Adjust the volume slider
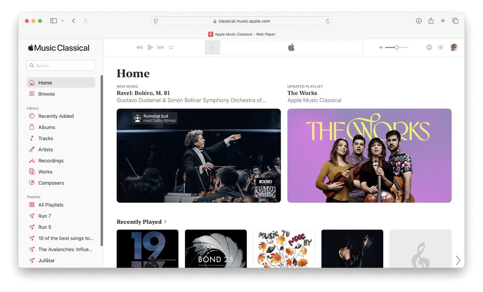483x292 pixels. pyautogui.click(x=396, y=48)
